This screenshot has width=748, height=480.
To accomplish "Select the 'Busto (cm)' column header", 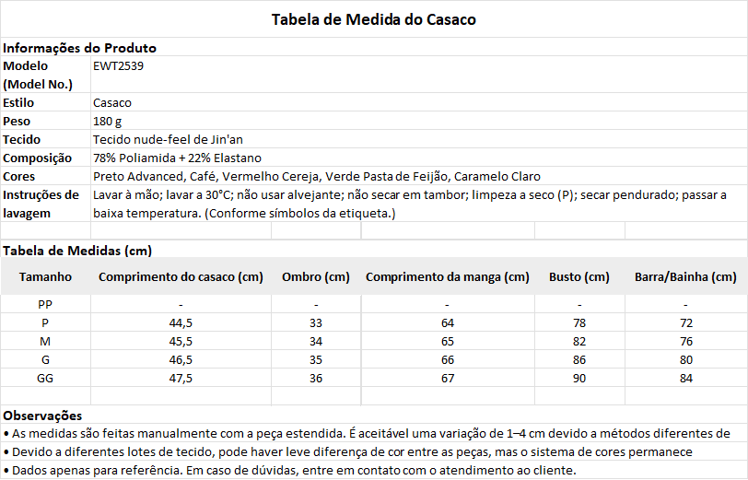I will (x=579, y=277).
